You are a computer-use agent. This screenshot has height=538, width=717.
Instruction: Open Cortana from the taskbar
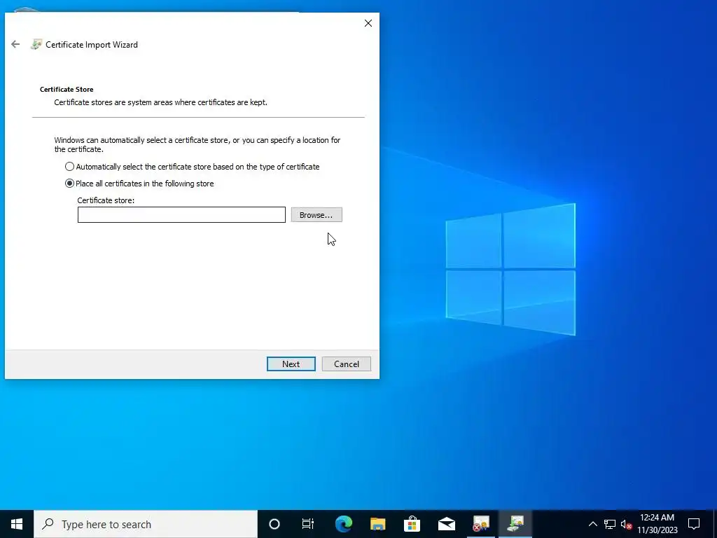(x=274, y=524)
